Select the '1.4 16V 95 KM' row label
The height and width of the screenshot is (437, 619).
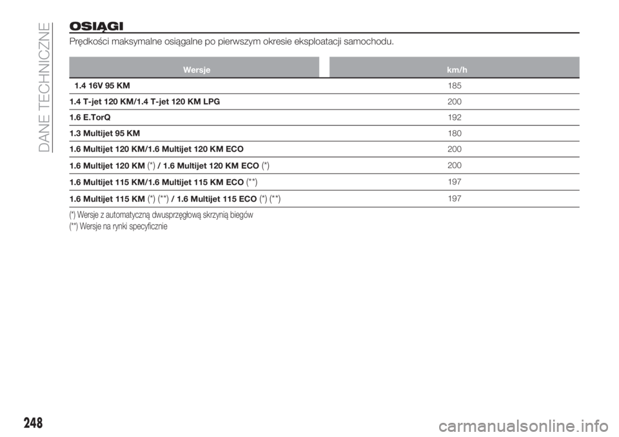(x=103, y=86)
